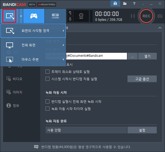
Task: Expand the 전체 화면 submenu arrow
Action: coord(63,45)
